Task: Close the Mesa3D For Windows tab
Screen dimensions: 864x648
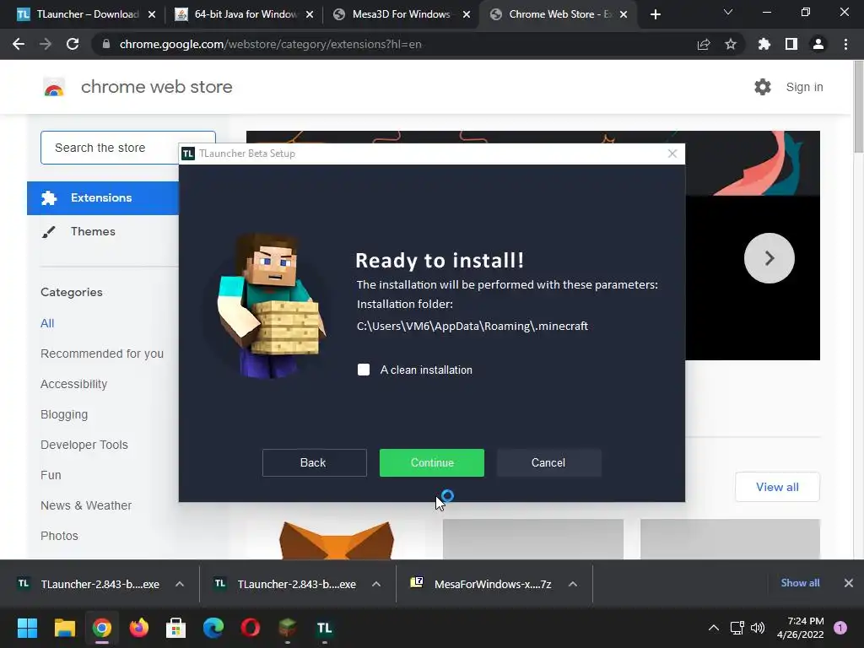Action: tap(467, 15)
